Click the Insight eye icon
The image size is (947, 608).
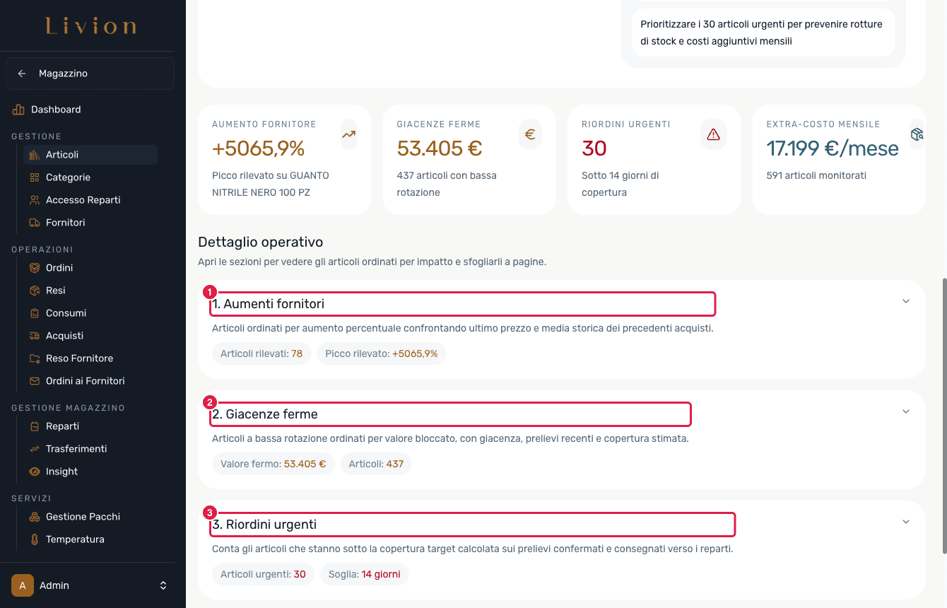click(x=34, y=472)
